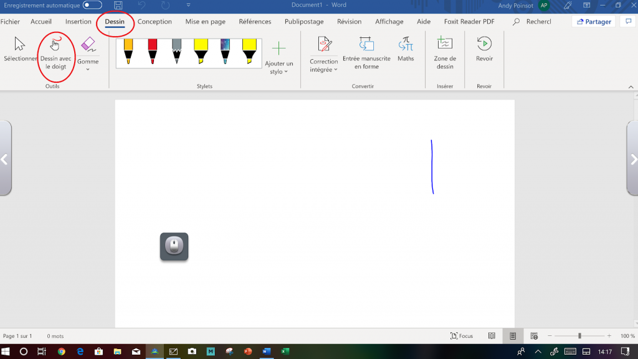Click the pen icon in title bar

(x=568, y=5)
